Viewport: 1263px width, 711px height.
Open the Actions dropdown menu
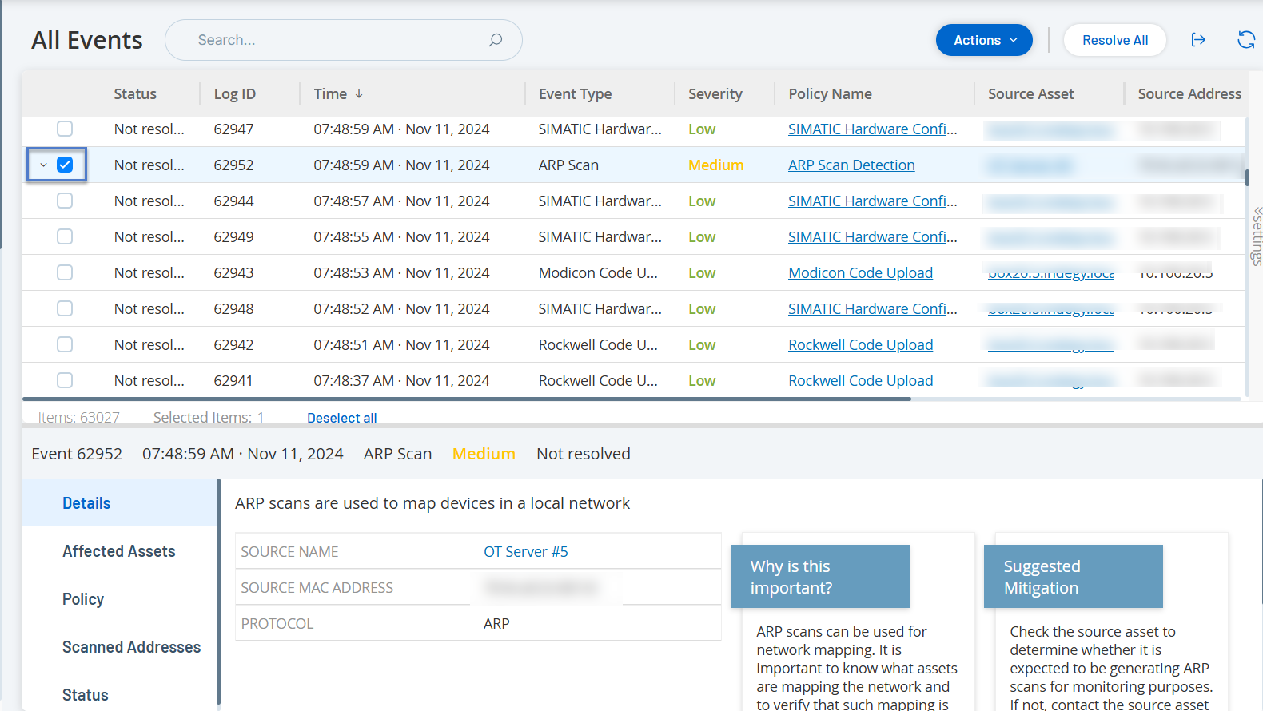(x=983, y=40)
